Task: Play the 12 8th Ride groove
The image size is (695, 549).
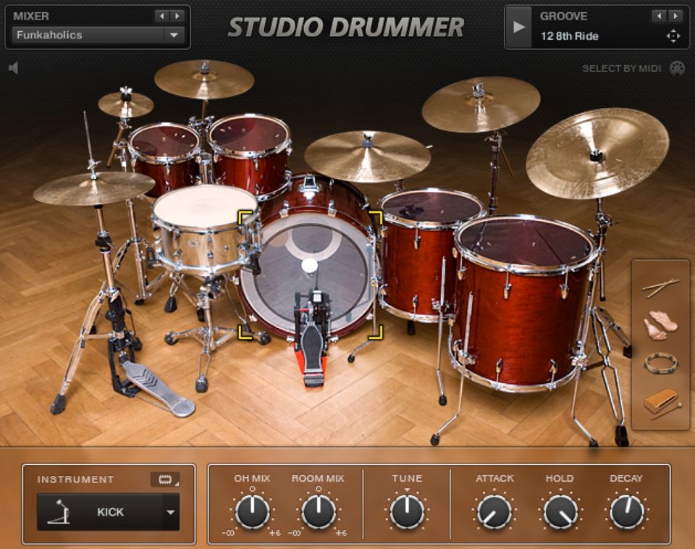Action: click(x=518, y=27)
